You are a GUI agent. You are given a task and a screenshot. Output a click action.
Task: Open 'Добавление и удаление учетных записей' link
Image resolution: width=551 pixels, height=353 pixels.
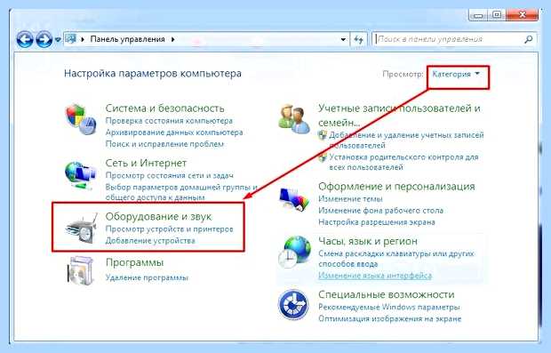click(x=406, y=140)
